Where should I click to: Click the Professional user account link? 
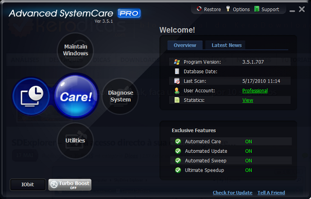click(x=255, y=90)
